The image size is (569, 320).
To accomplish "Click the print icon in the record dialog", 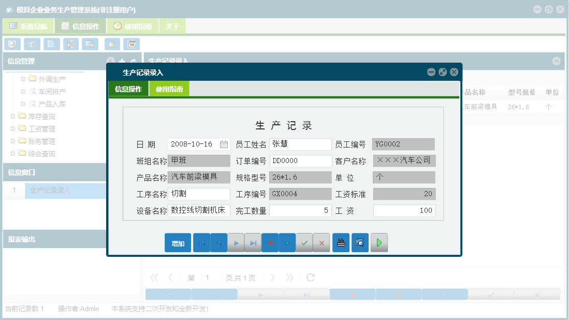I will coord(341,242).
